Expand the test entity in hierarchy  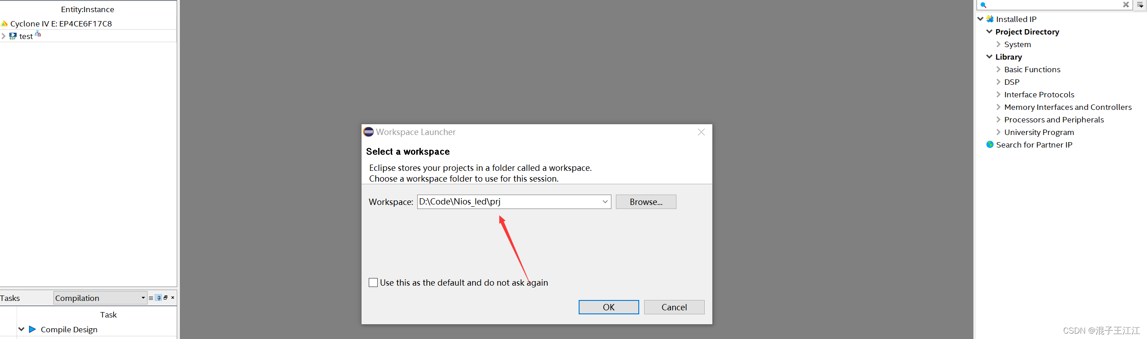pos(4,36)
